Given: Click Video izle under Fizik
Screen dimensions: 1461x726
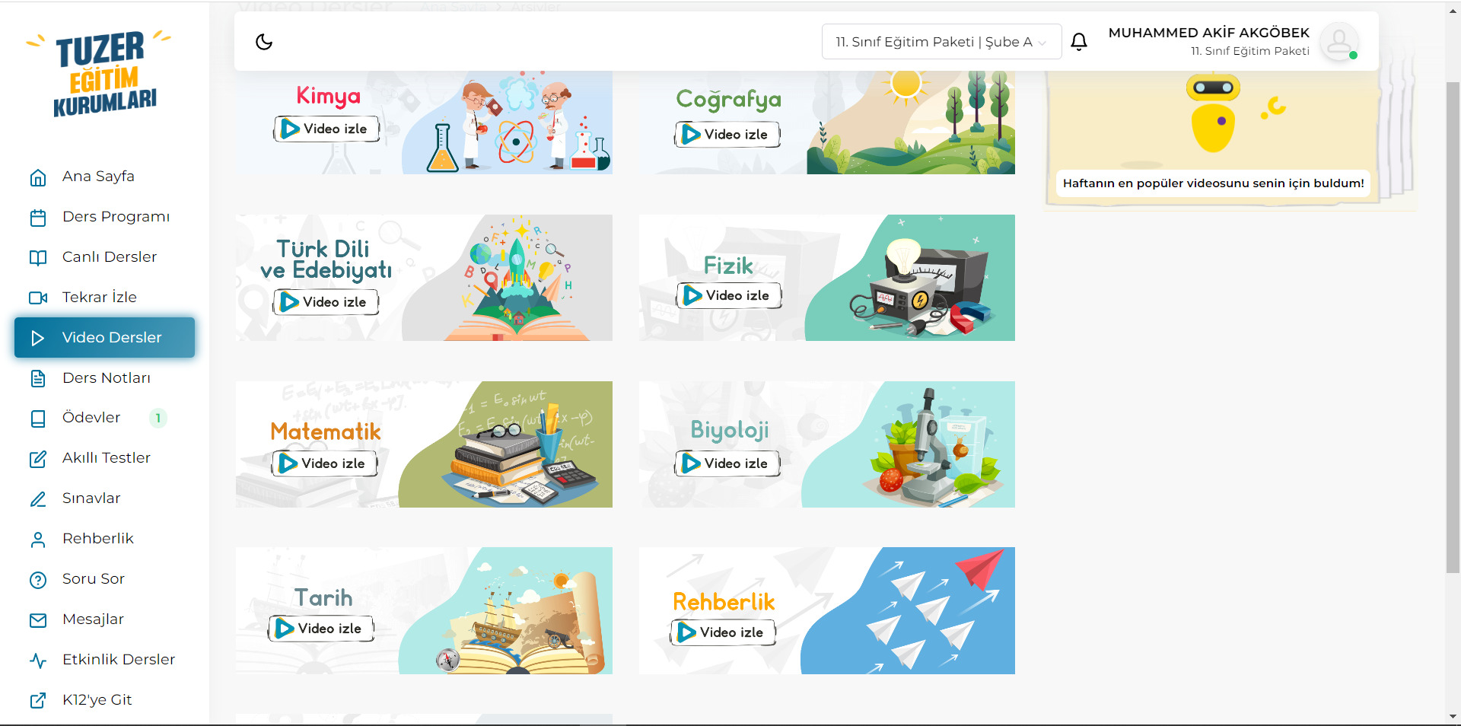Looking at the screenshot, I should pos(729,295).
